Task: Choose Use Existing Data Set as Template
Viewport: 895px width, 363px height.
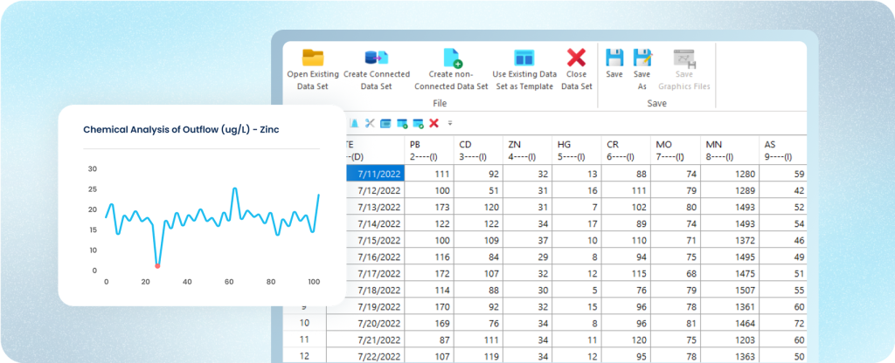Action: [524, 58]
